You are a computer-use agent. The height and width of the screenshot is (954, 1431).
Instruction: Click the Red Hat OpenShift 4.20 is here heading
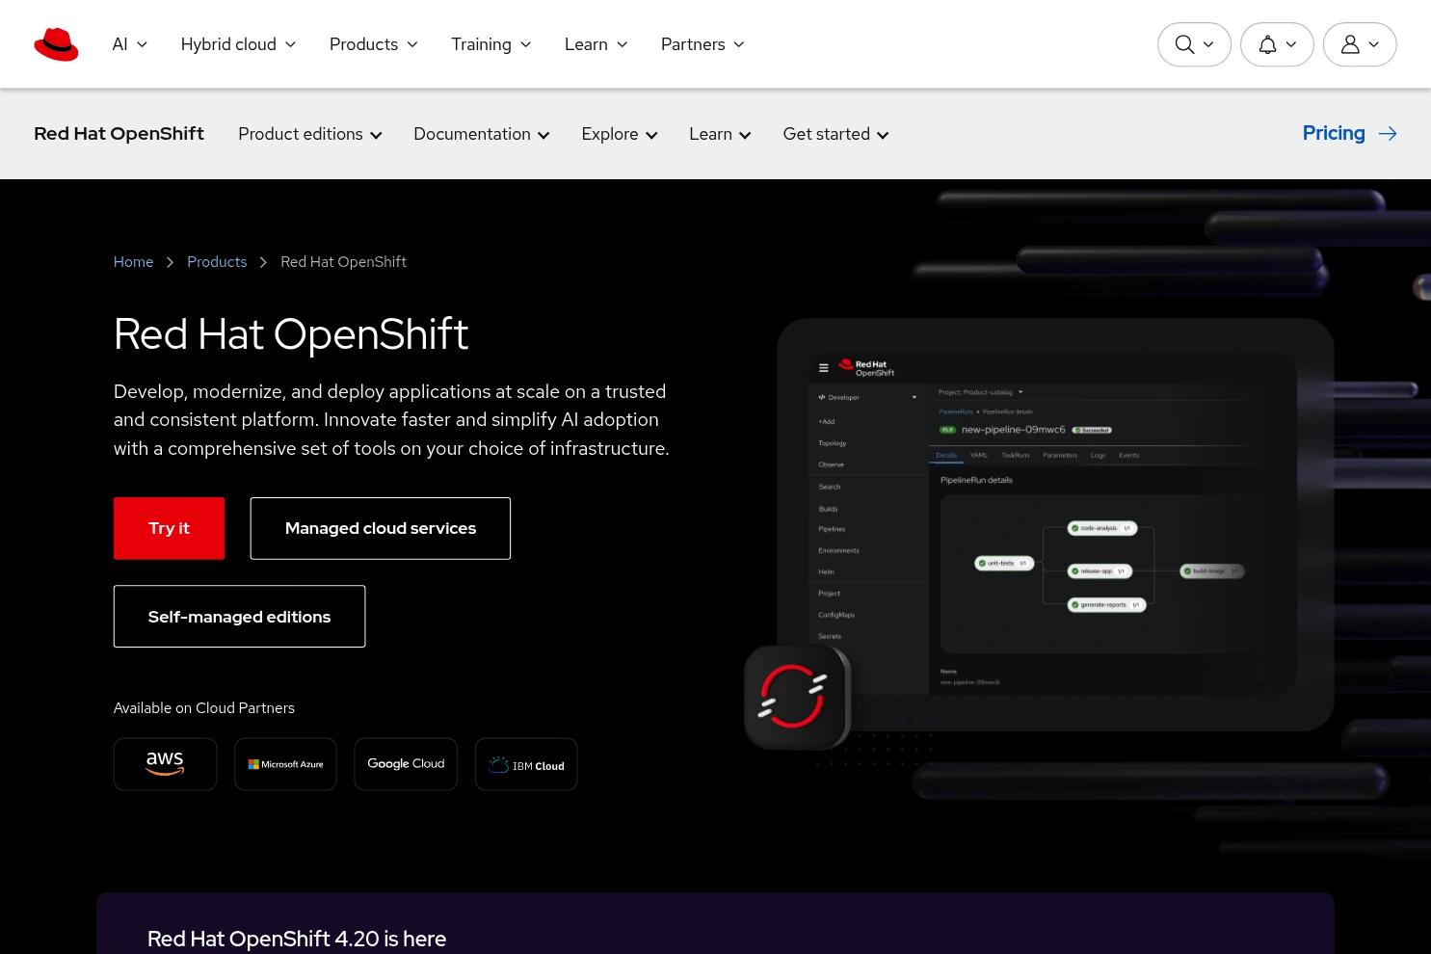pyautogui.click(x=297, y=939)
